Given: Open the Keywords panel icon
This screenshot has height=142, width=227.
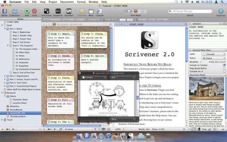Looking at the screenshot, I should tap(58, 11).
